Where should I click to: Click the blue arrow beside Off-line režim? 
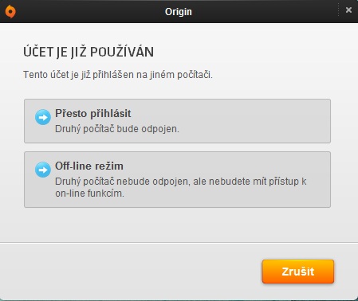click(43, 170)
